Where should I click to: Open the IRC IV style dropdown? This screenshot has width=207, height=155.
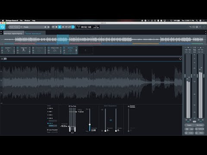click(53, 126)
